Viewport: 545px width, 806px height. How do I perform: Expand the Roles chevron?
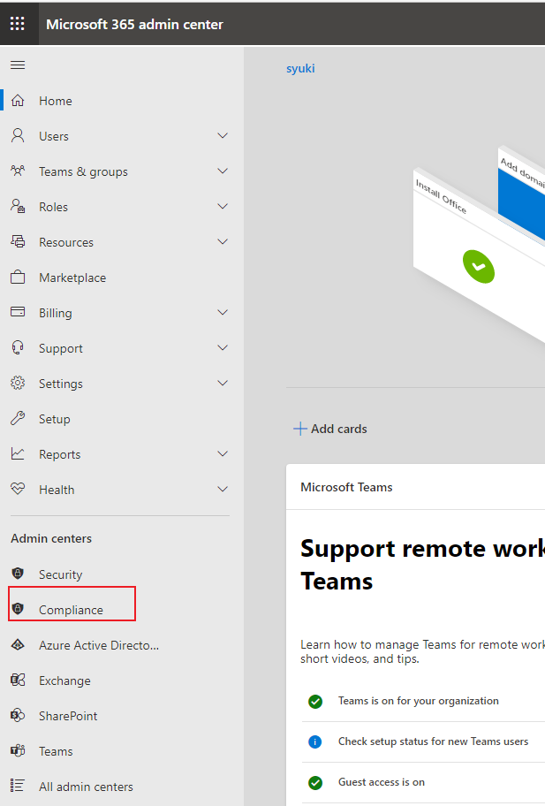pyautogui.click(x=223, y=207)
